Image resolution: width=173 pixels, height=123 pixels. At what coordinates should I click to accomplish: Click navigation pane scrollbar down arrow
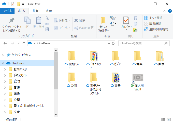click(56, 115)
